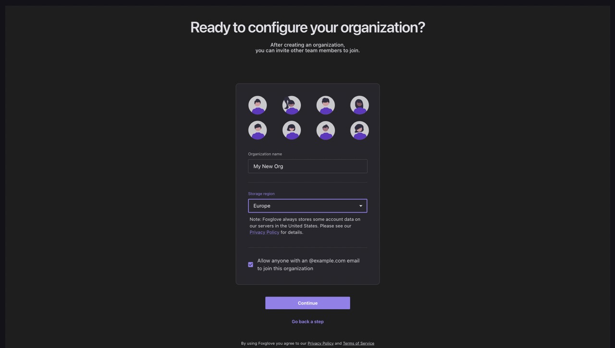The height and width of the screenshot is (348, 615).
Task: Click the Organization name text field
Action: click(x=307, y=166)
